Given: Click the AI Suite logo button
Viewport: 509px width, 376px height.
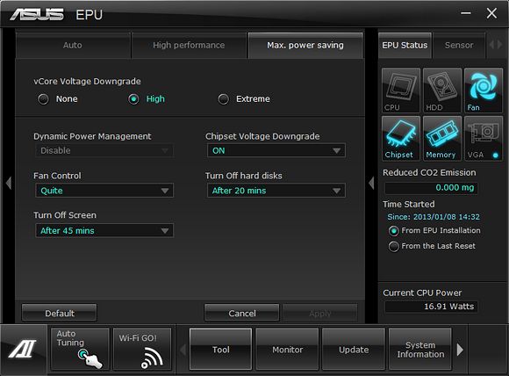Looking at the screenshot, I should (x=24, y=350).
